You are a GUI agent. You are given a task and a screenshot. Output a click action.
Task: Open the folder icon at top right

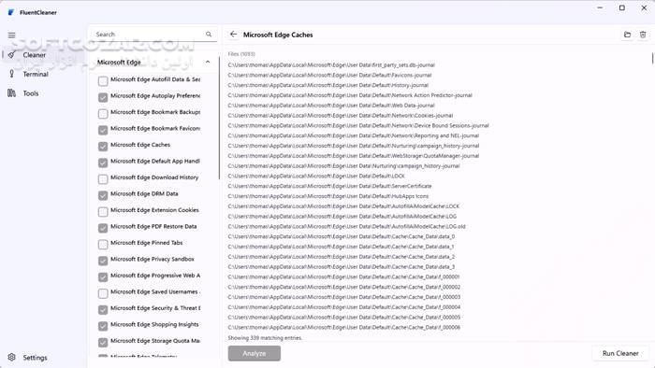point(627,35)
